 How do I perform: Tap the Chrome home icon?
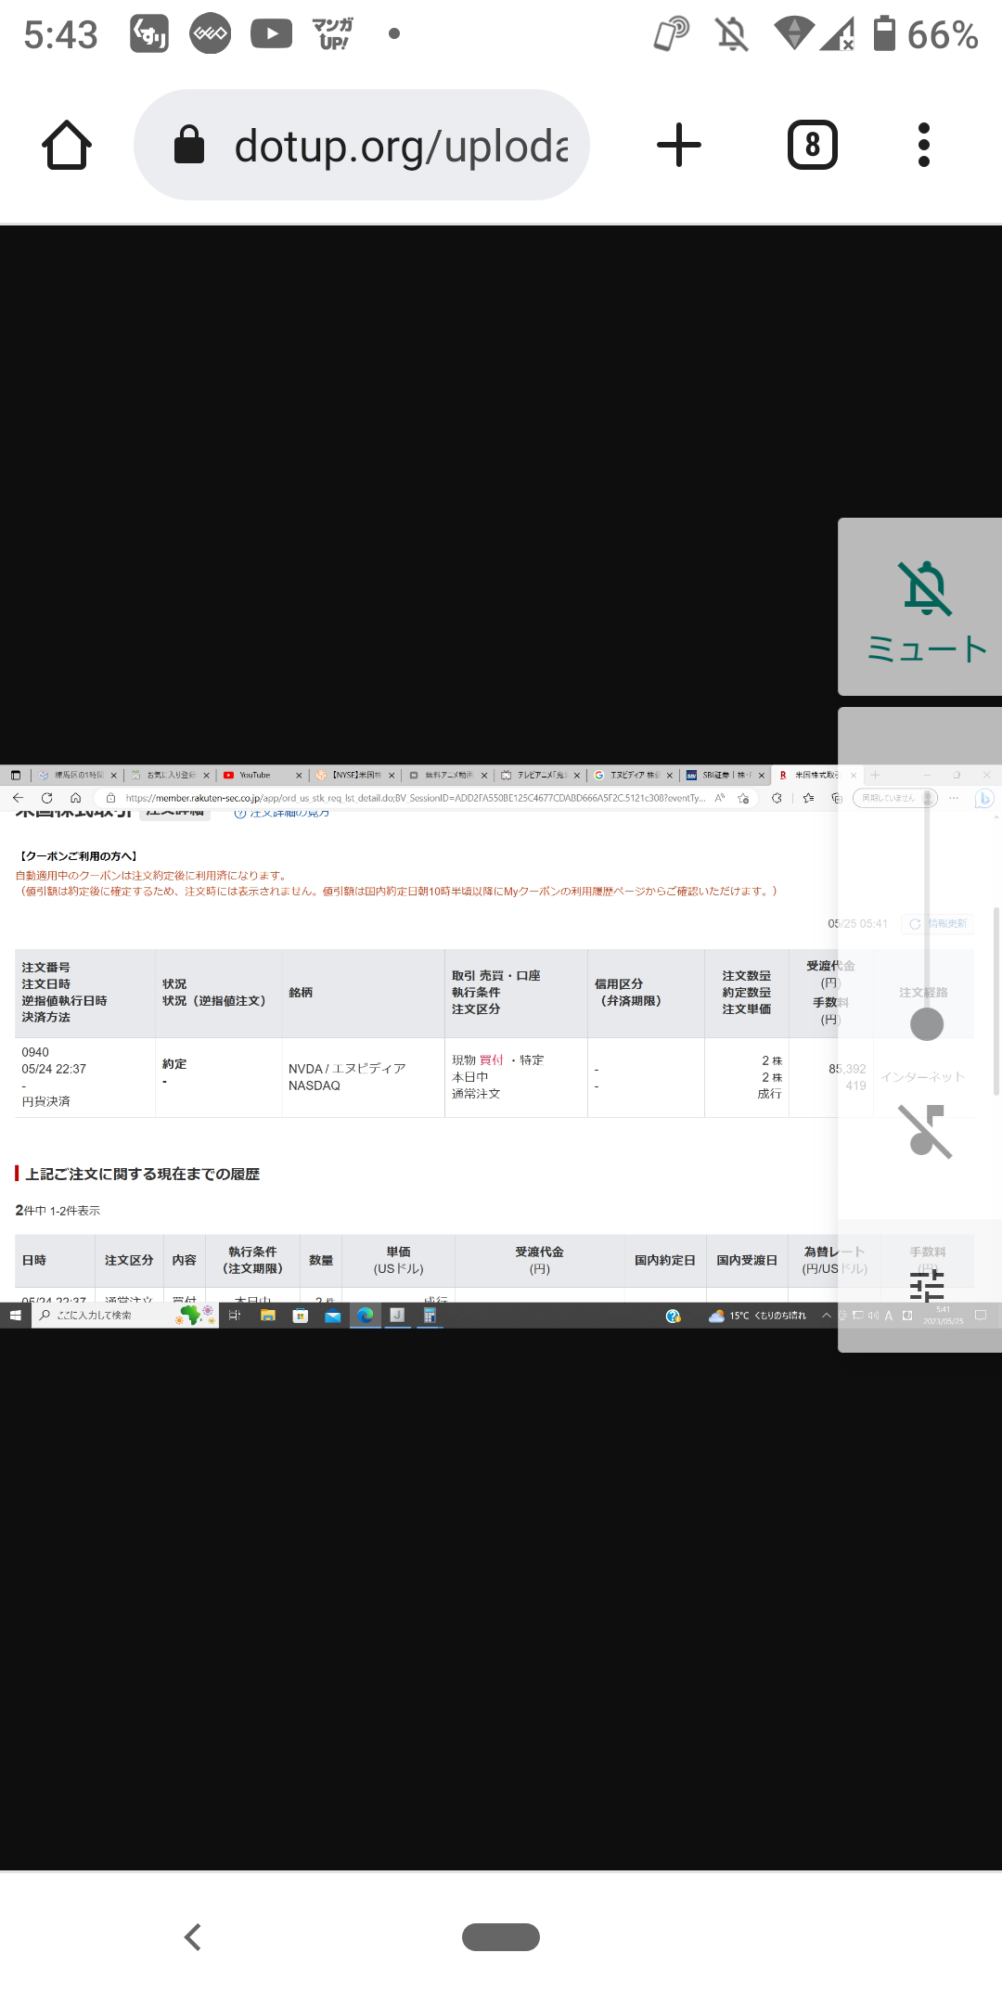[67, 145]
